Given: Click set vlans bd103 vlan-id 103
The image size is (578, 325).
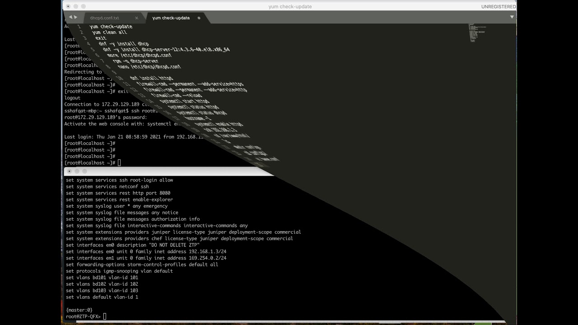Looking at the screenshot, I should [x=102, y=291].
